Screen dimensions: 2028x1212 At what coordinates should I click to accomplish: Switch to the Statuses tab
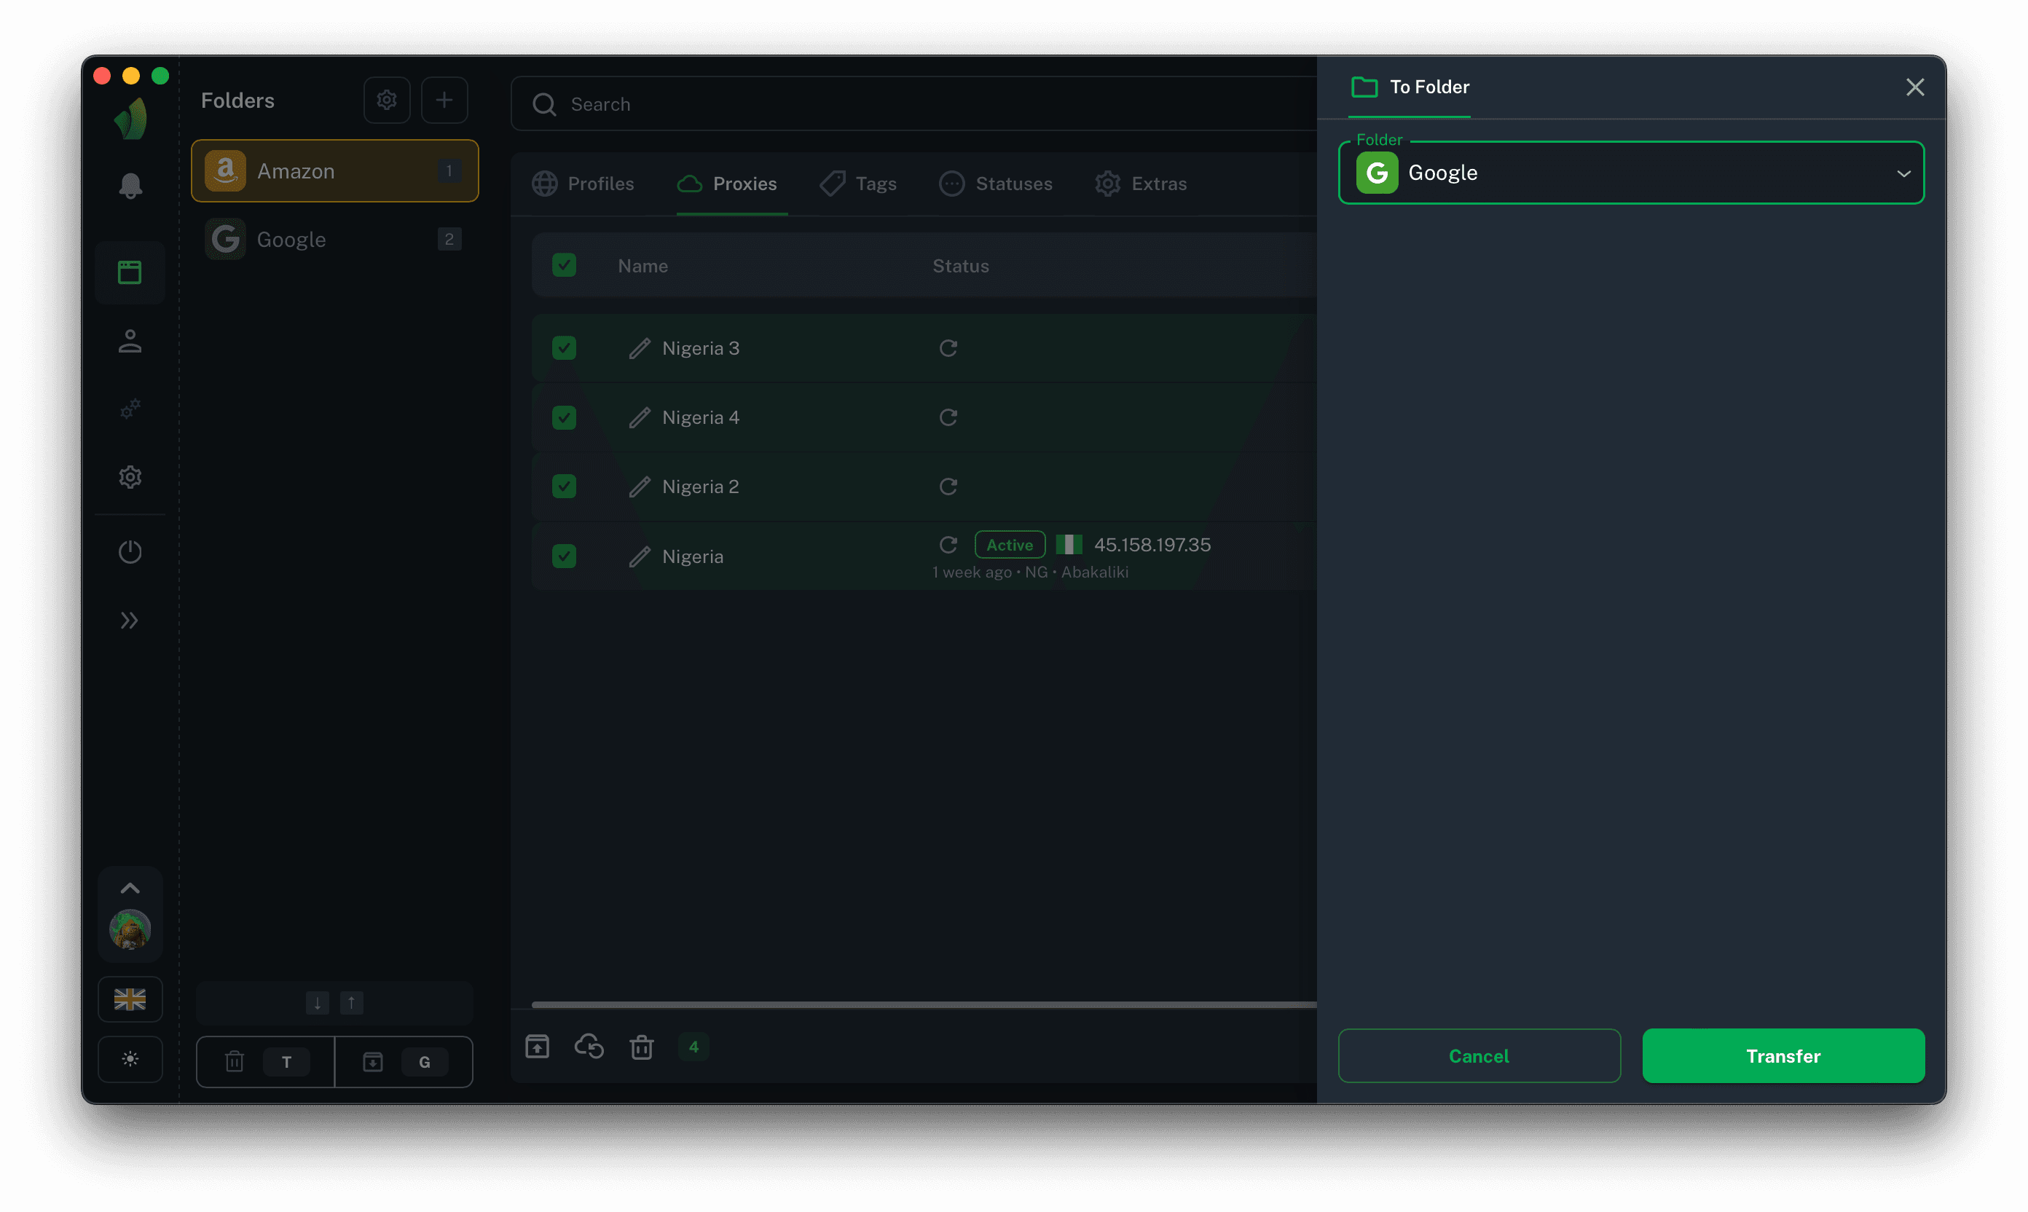tap(996, 184)
